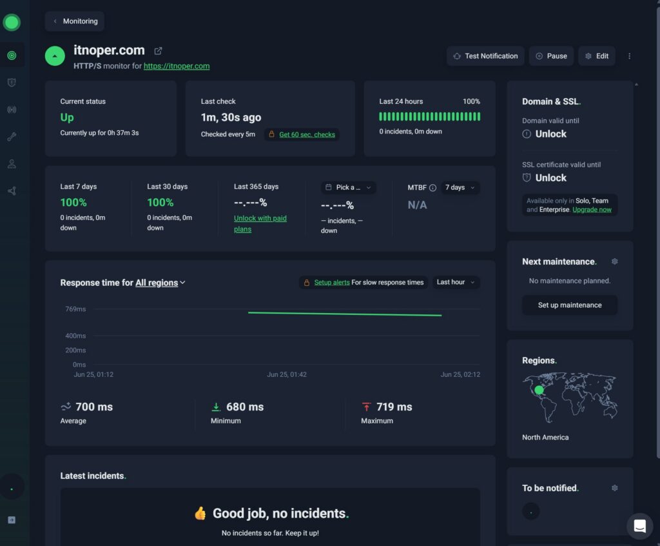
Task: Click the MTBF N/A value
Action: click(x=417, y=205)
